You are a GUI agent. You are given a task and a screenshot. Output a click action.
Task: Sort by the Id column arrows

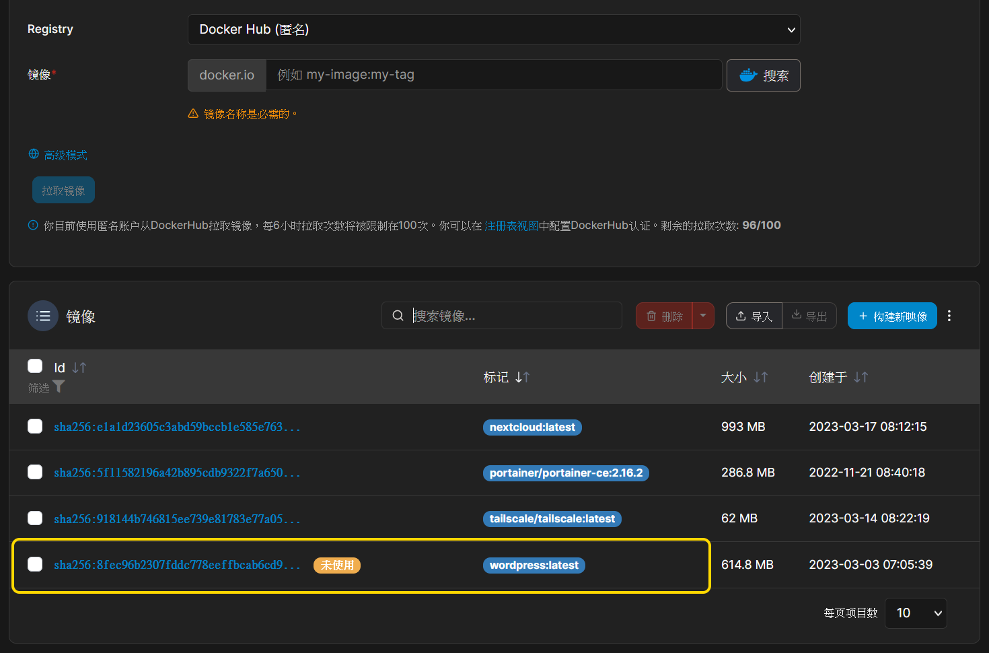(79, 368)
